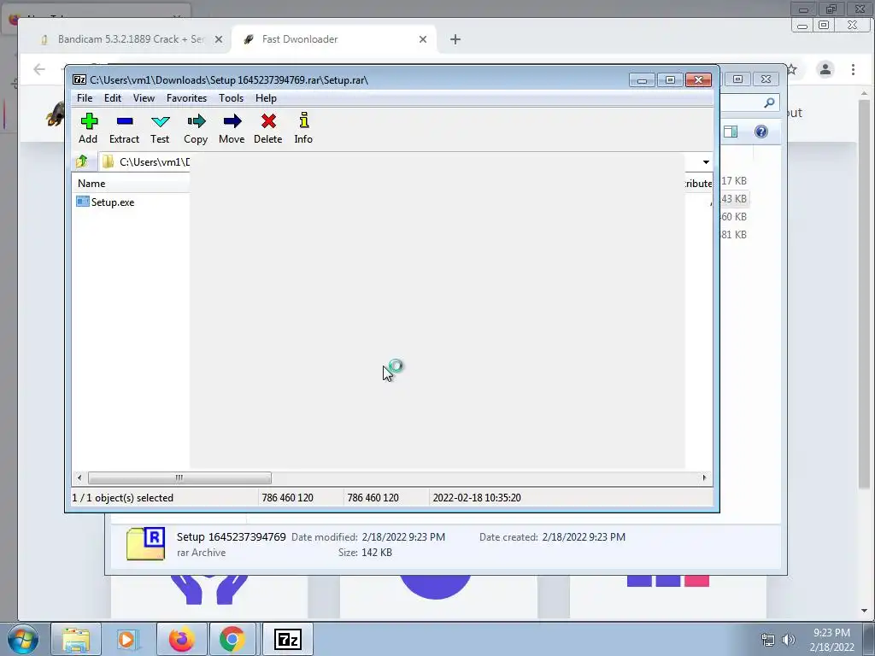Click the Copy toolbar icon
The height and width of the screenshot is (656, 875).
tap(196, 128)
